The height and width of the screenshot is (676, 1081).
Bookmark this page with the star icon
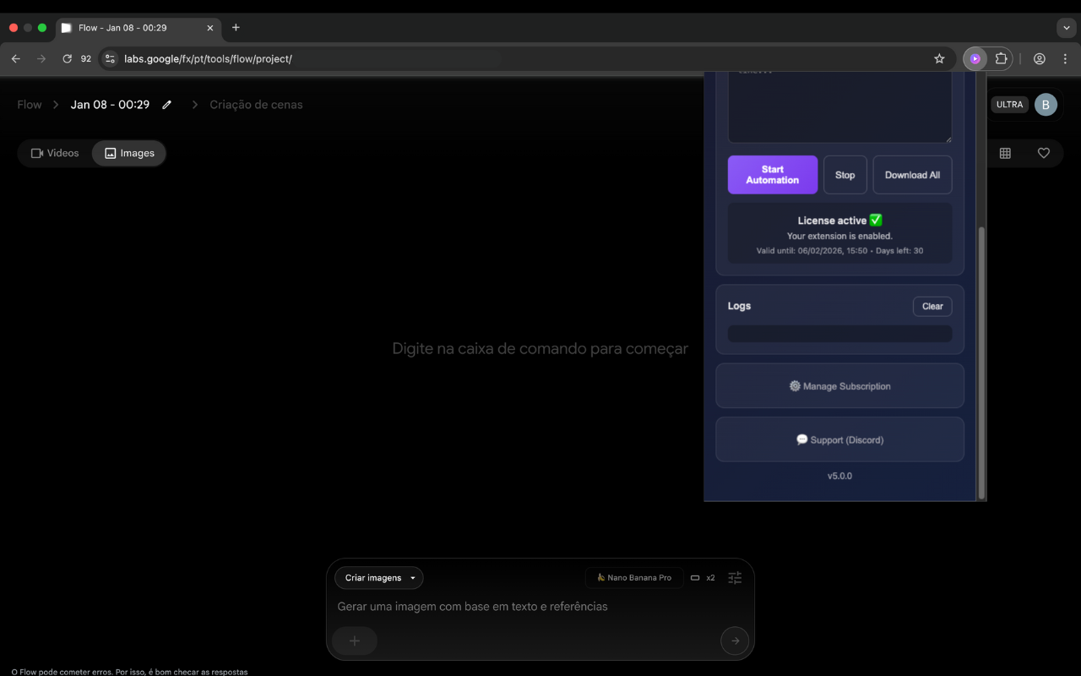coord(939,59)
